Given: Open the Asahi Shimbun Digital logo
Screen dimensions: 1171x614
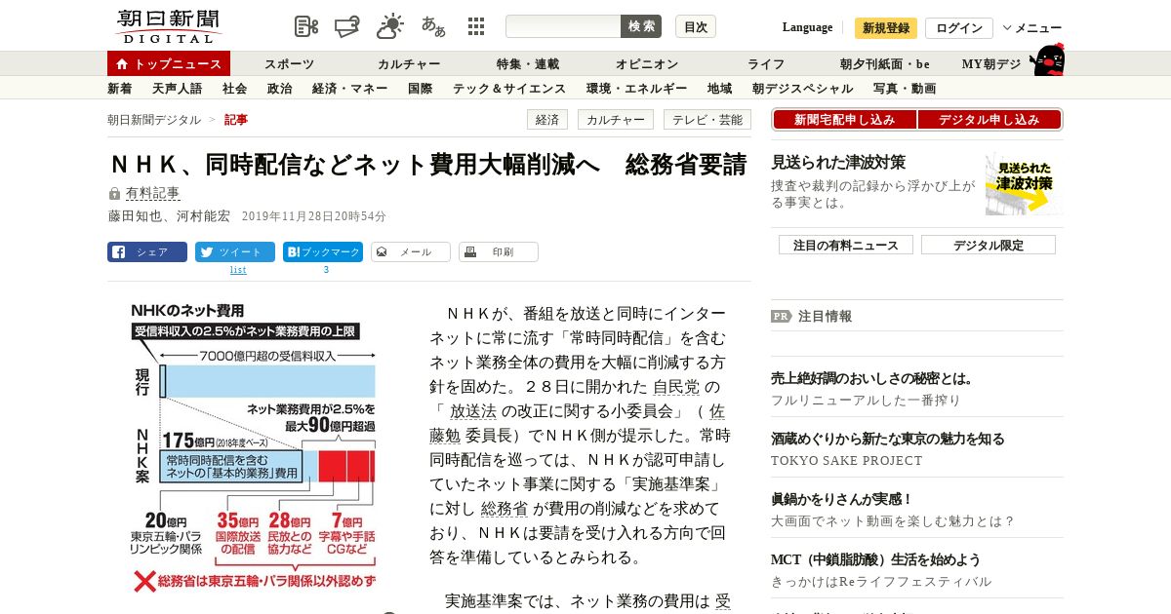Looking at the screenshot, I should point(168,26).
